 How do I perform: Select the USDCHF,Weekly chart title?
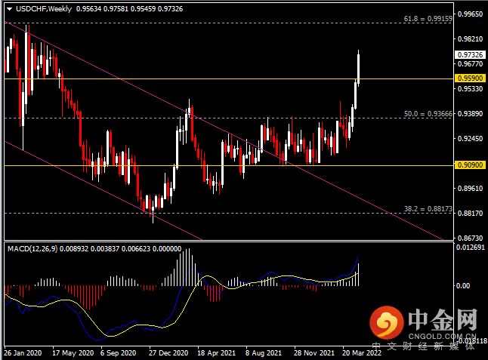[x=44, y=9]
